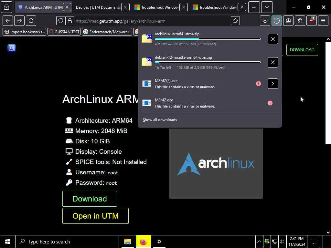Open RUSSIAN TEST bookmark
This screenshot has height=248, width=331.
click(x=64, y=32)
